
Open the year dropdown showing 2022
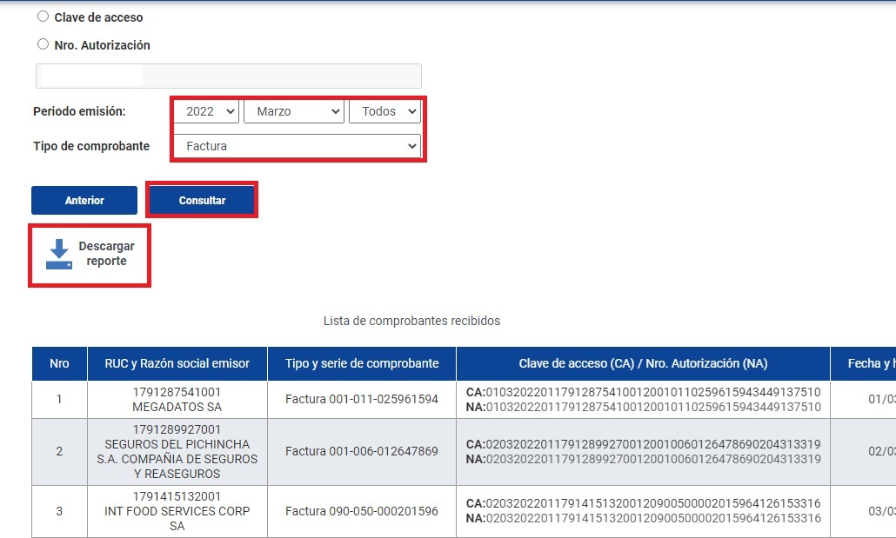(x=206, y=111)
